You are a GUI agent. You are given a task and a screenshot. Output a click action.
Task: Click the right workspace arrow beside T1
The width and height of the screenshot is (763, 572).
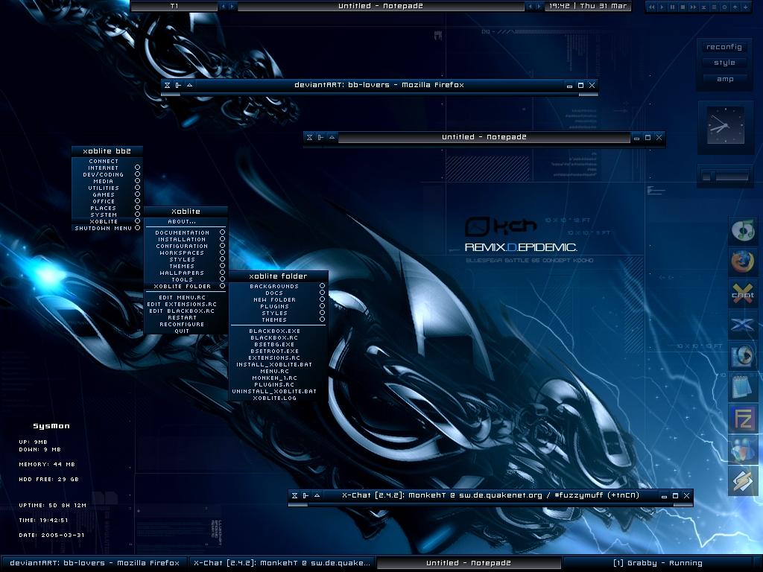[x=232, y=6]
